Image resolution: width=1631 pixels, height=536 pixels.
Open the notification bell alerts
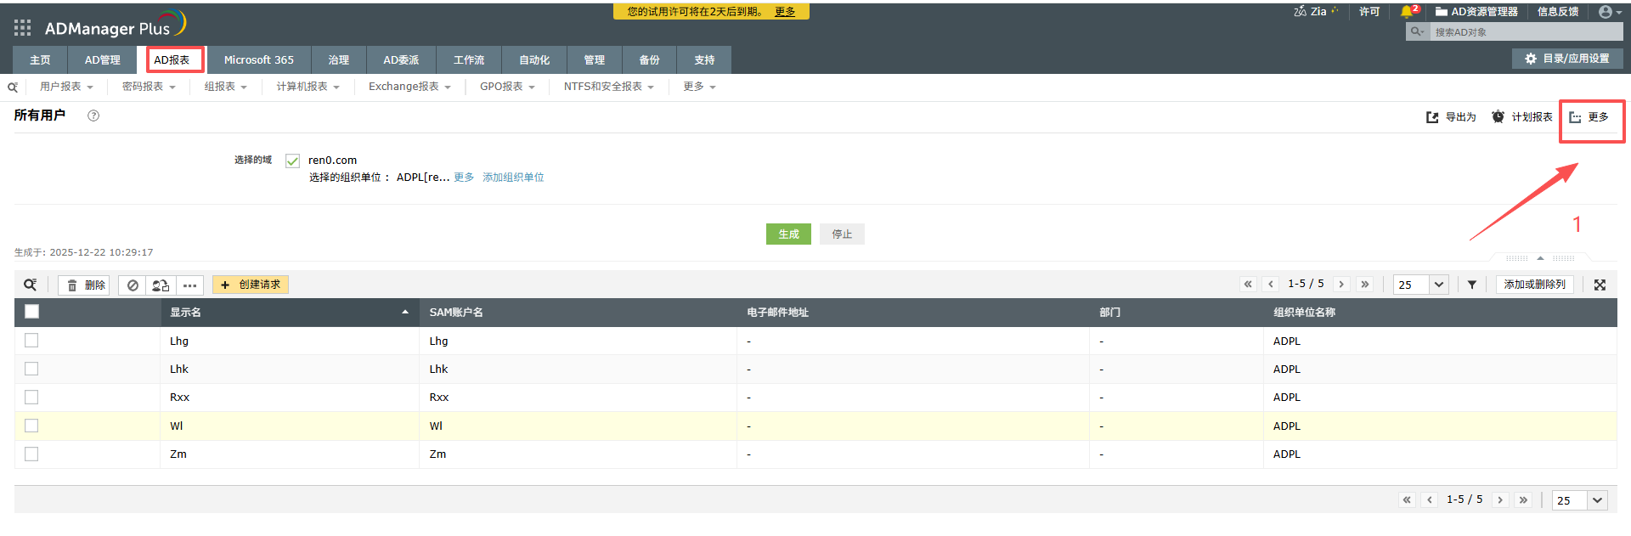[x=1407, y=12]
